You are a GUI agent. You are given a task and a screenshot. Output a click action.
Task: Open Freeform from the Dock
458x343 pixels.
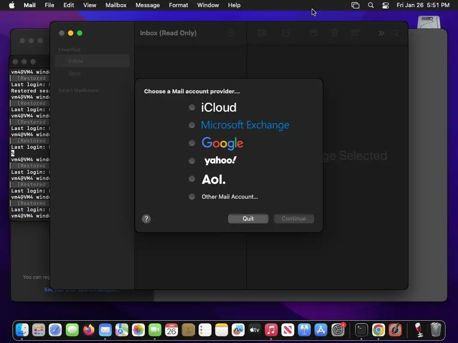point(238,330)
